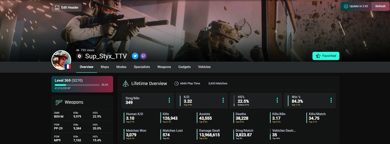390x144 pixels.
Task: Toggle the Favorited button
Action: point(326,56)
